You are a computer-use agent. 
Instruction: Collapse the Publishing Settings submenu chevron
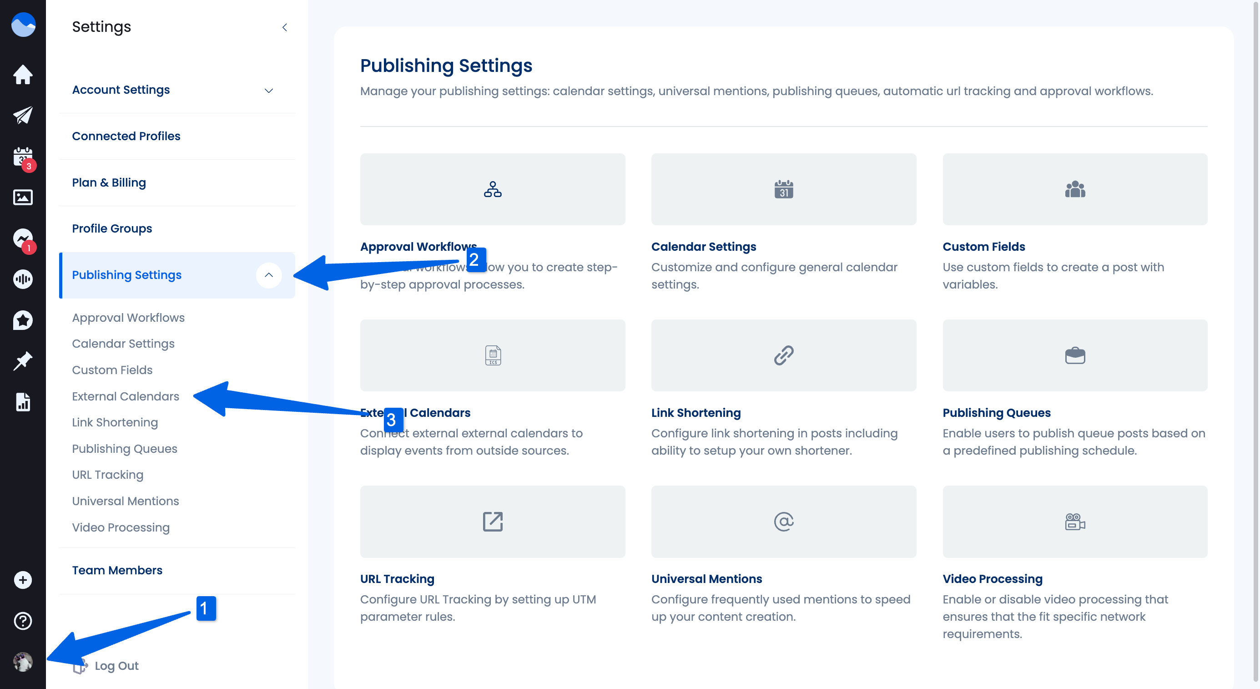click(x=268, y=275)
